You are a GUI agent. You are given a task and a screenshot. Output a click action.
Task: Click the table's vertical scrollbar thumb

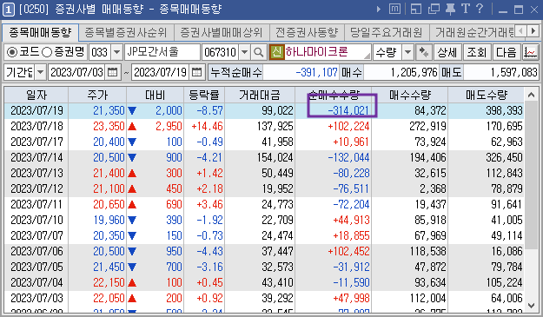(x=531, y=175)
